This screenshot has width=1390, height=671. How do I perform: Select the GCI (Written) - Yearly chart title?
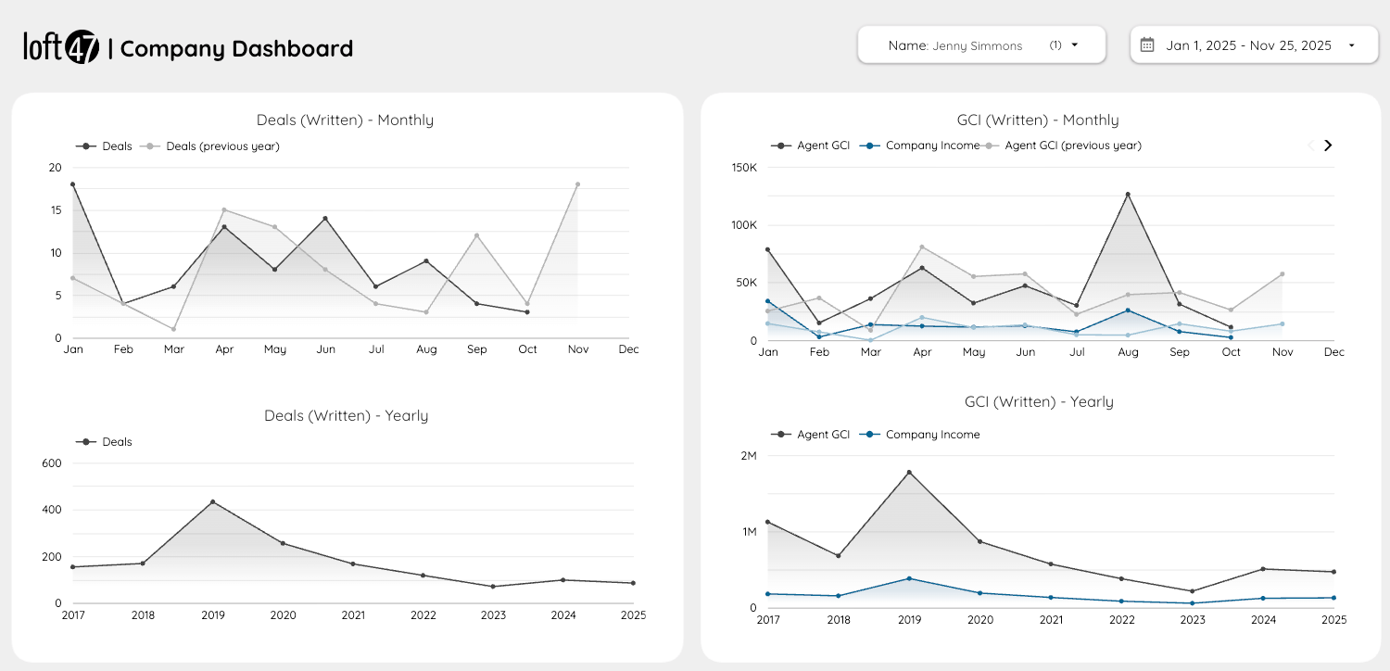[x=1039, y=401]
